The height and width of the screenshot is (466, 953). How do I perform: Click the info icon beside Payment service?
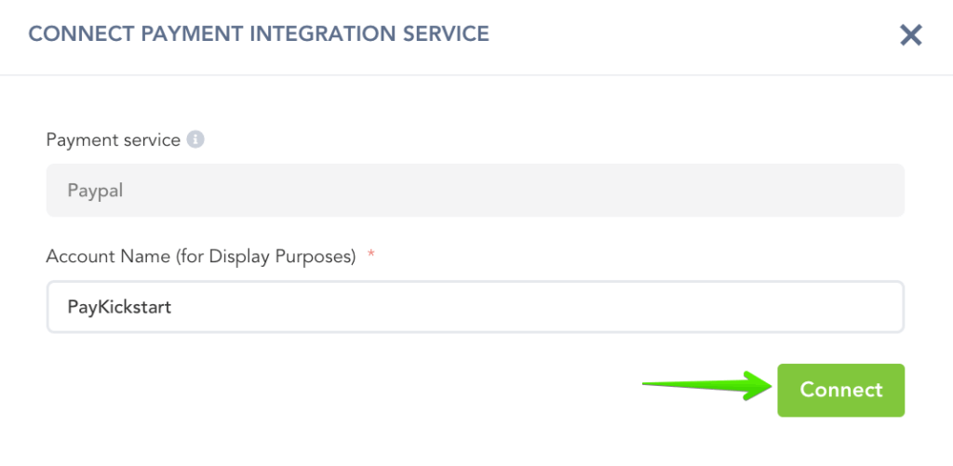(x=195, y=140)
